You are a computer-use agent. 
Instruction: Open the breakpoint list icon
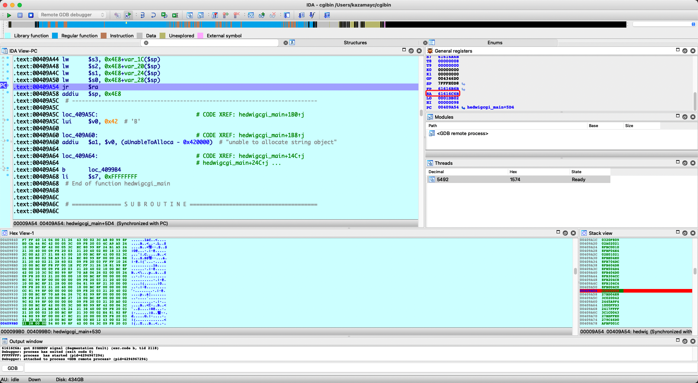tap(215, 15)
